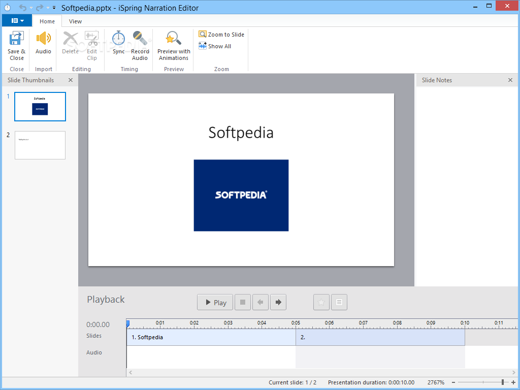This screenshot has width=520, height=390.
Task: Open the blue application menu button
Action: (x=17, y=20)
